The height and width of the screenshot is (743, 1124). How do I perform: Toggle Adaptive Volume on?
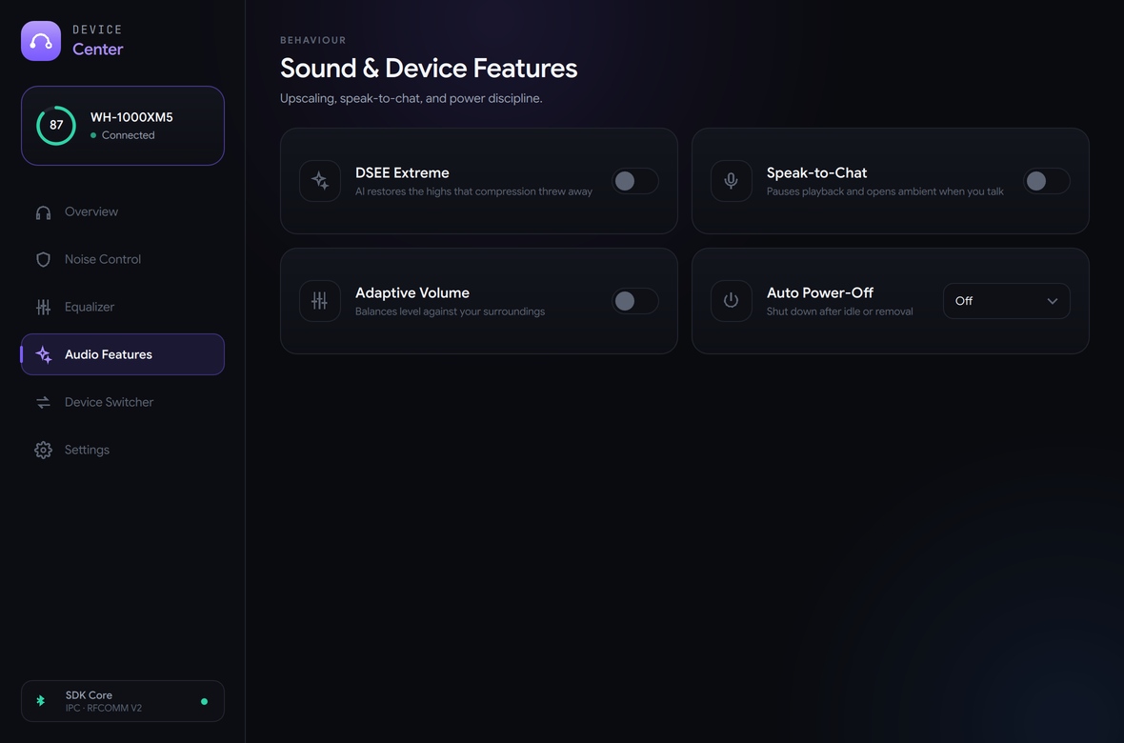[635, 301]
